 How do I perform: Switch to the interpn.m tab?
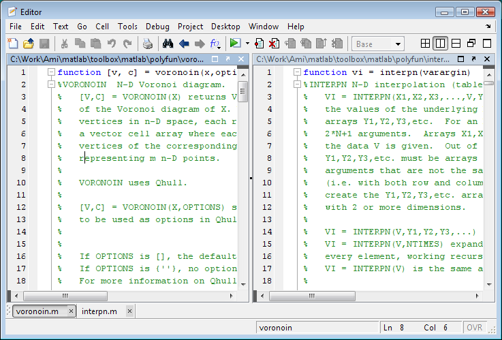point(99,311)
